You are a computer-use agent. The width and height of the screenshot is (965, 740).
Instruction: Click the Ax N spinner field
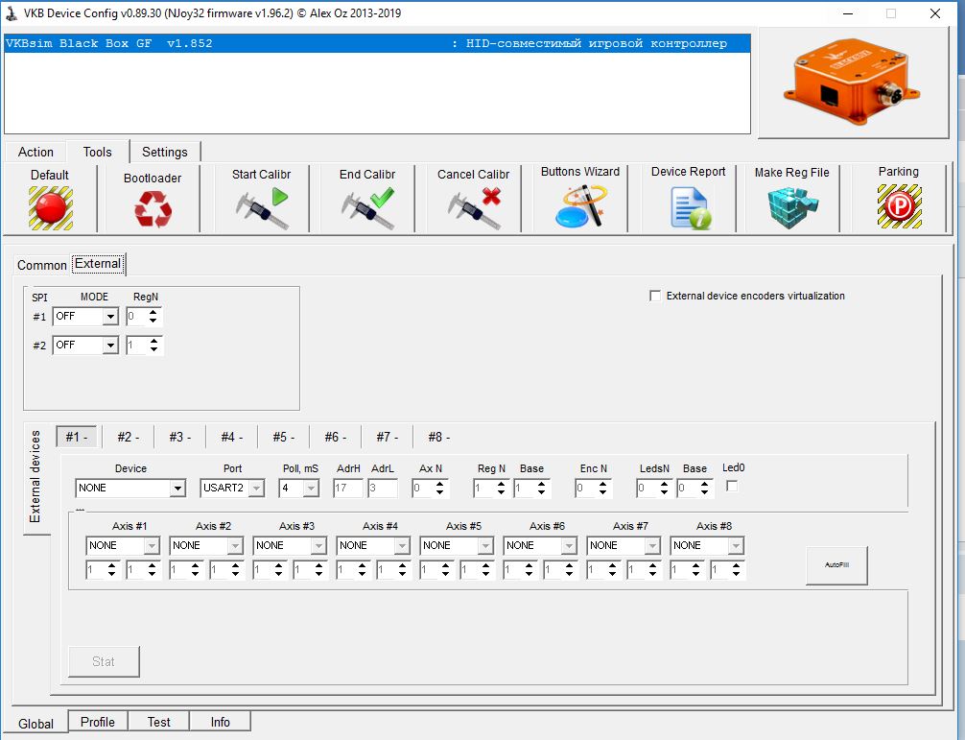point(430,489)
